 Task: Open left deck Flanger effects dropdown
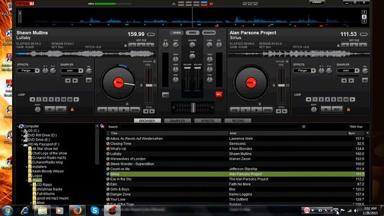coord(37,71)
